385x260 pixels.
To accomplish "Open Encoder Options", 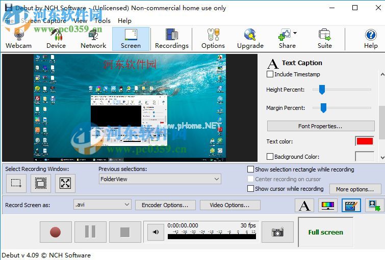I will tap(165, 205).
